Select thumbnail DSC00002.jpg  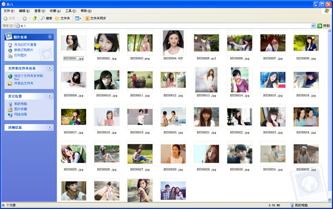[x=107, y=43]
